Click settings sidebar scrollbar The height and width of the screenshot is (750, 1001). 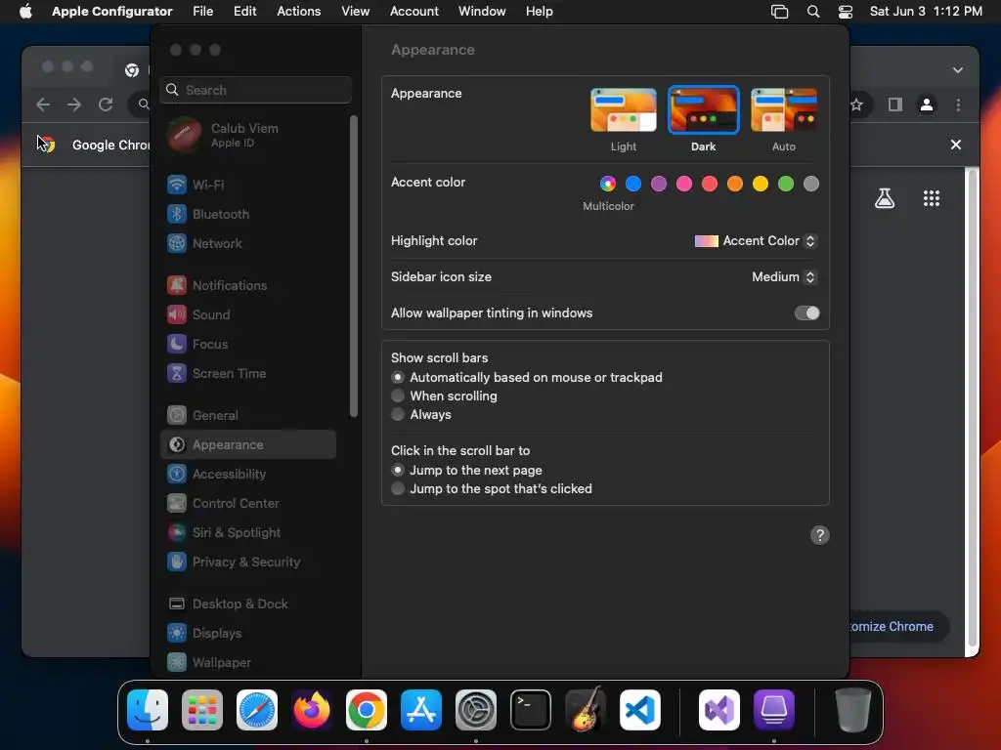(354, 267)
